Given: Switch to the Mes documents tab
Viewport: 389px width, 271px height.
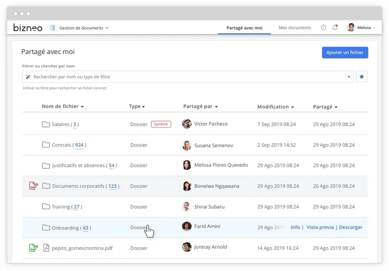Looking at the screenshot, I should [x=295, y=28].
